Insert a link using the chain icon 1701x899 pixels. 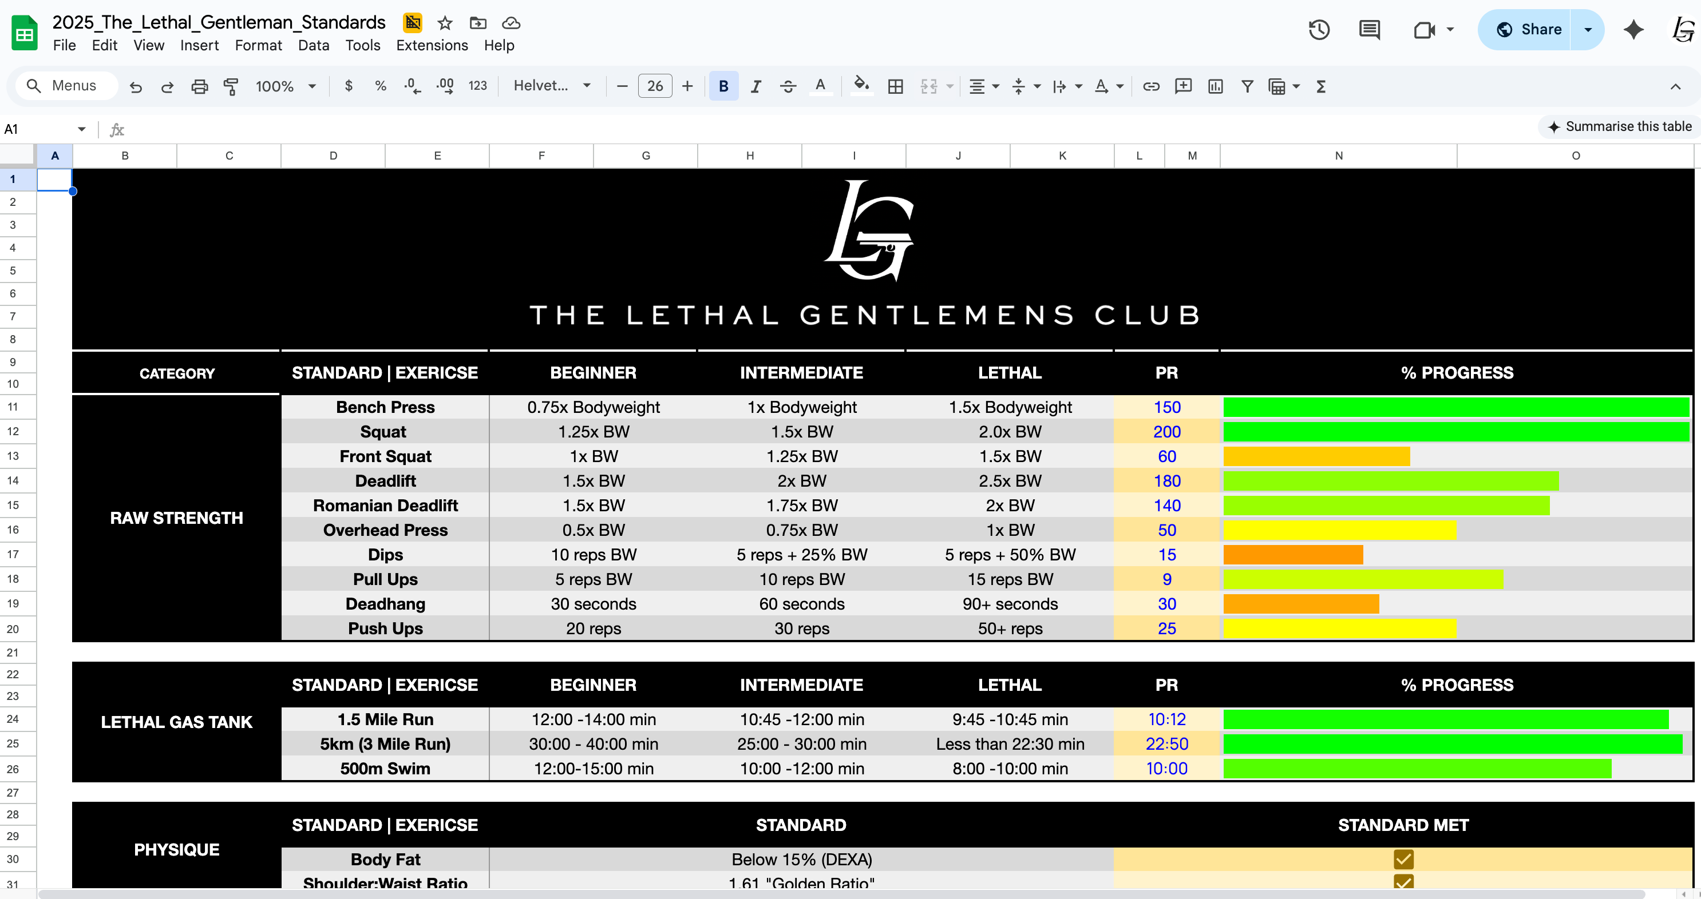click(1151, 86)
